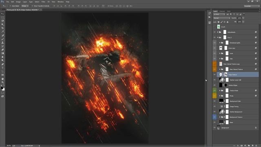Click the foreground color swatch
The height and width of the screenshot is (147, 261).
[2, 88]
